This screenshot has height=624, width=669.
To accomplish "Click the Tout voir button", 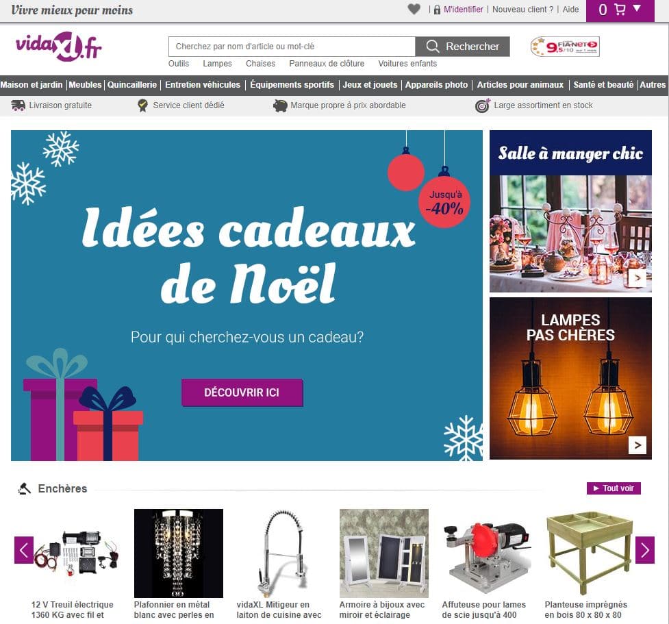I will coord(614,488).
